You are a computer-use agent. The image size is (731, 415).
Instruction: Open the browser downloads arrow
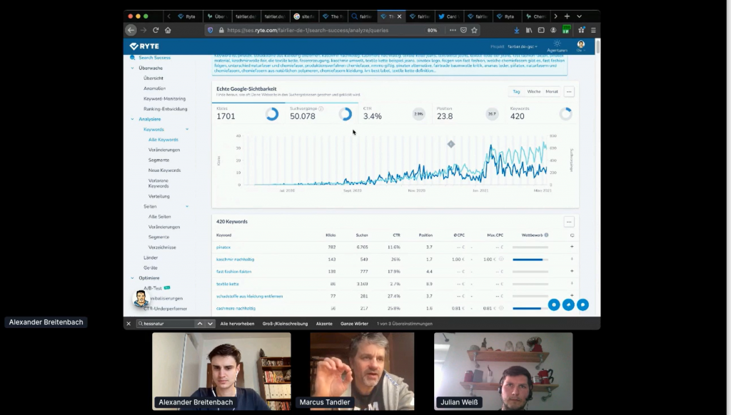[x=517, y=30]
